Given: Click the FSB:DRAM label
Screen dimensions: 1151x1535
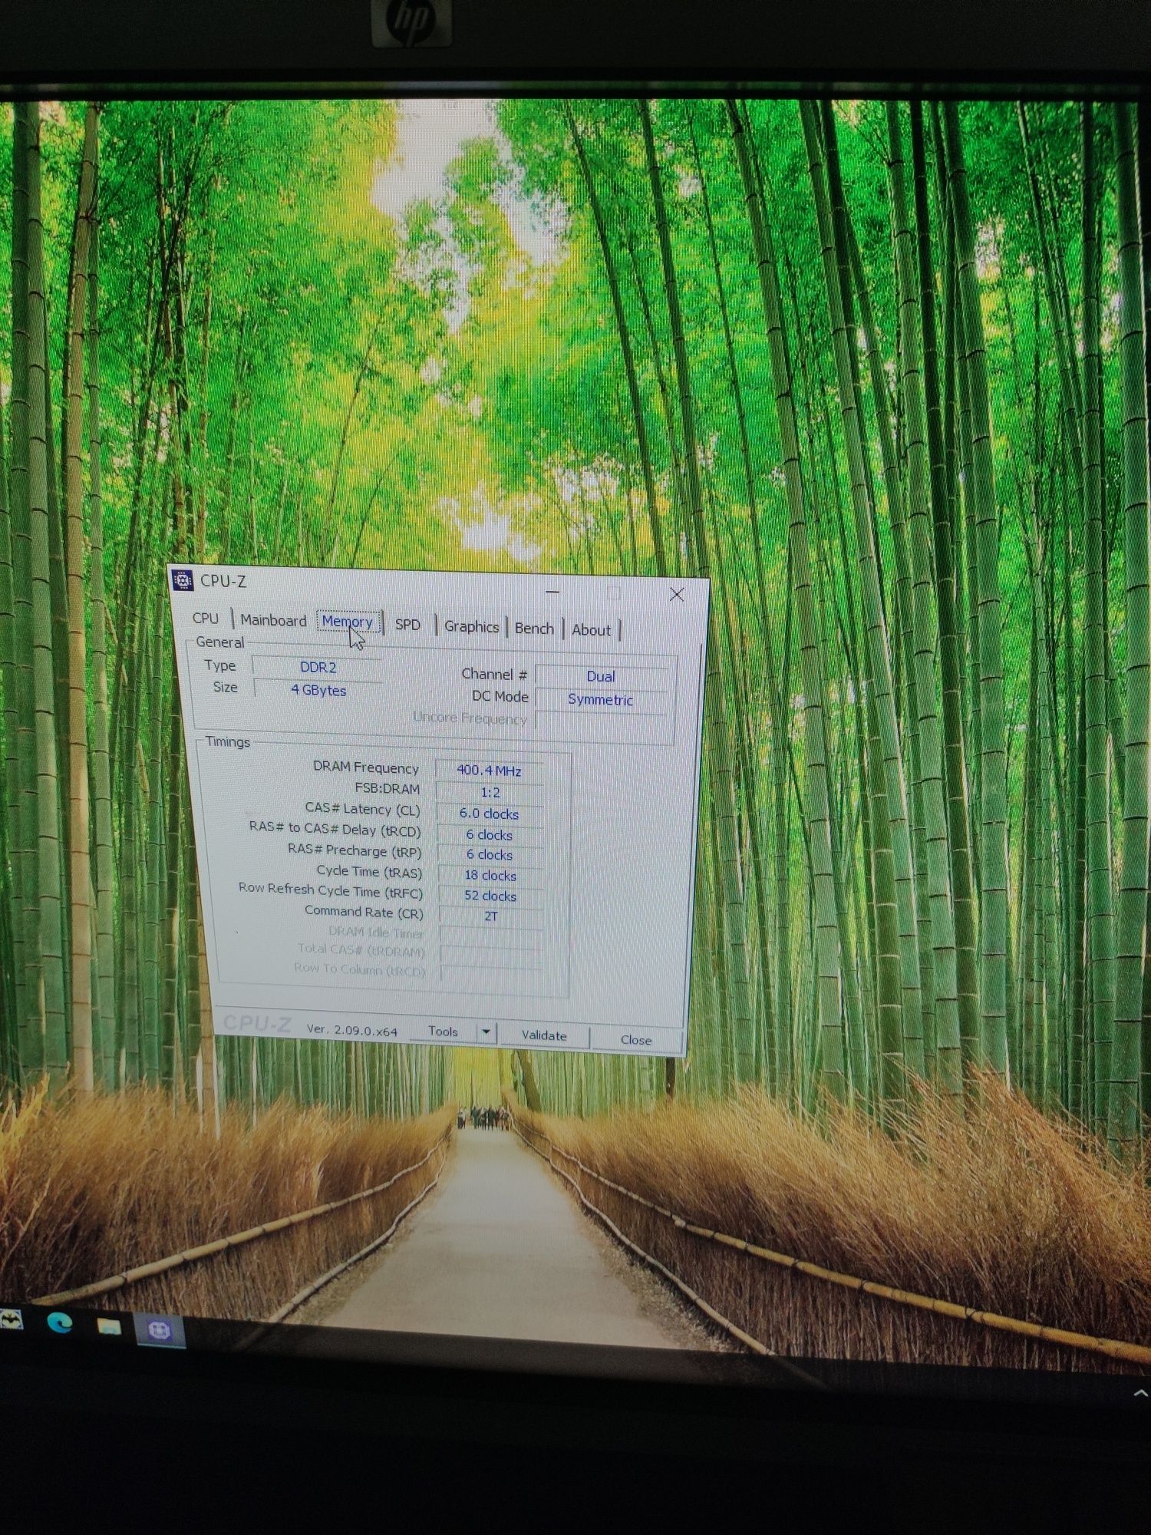Looking at the screenshot, I should tap(388, 788).
